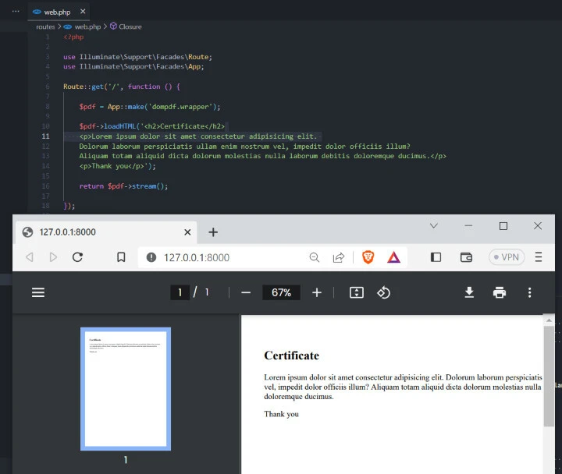Image resolution: width=562 pixels, height=474 pixels.
Task: Open PDF viewer more actions menu
Action: [x=529, y=292]
